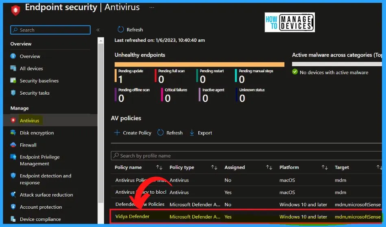Click Create Policy button text
The image size is (386, 227).
(137, 133)
